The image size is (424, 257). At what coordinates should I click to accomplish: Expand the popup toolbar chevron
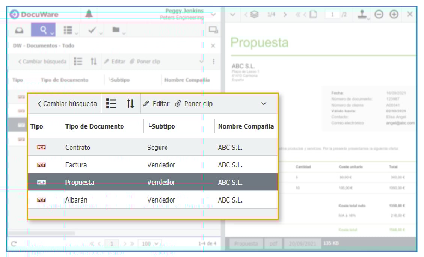tap(264, 104)
